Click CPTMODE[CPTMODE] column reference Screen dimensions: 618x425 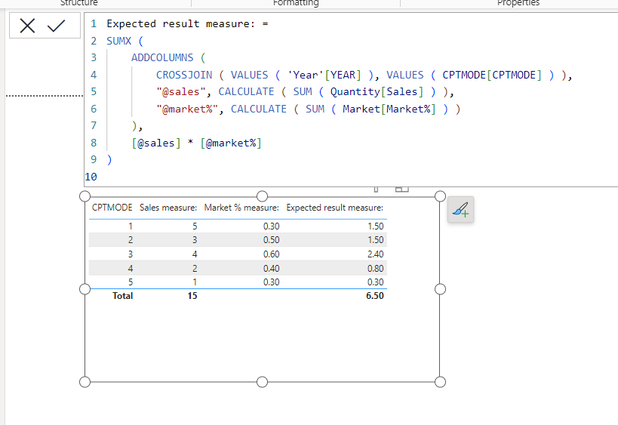[492, 75]
